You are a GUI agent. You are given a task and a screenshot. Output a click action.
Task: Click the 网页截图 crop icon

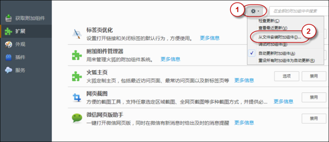(77, 98)
